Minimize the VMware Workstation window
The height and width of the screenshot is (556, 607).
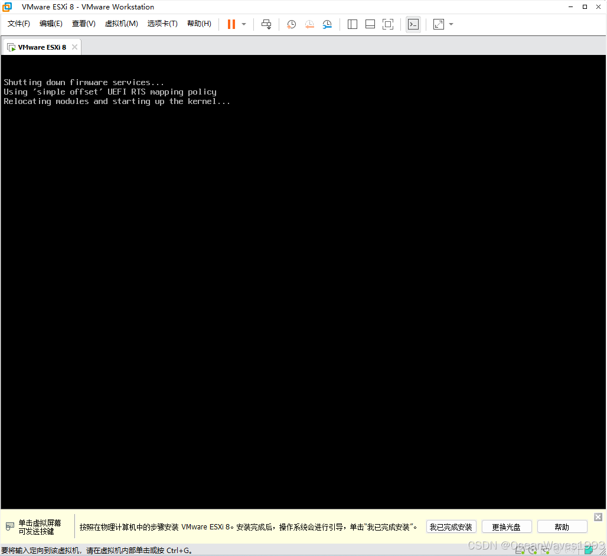pos(570,6)
